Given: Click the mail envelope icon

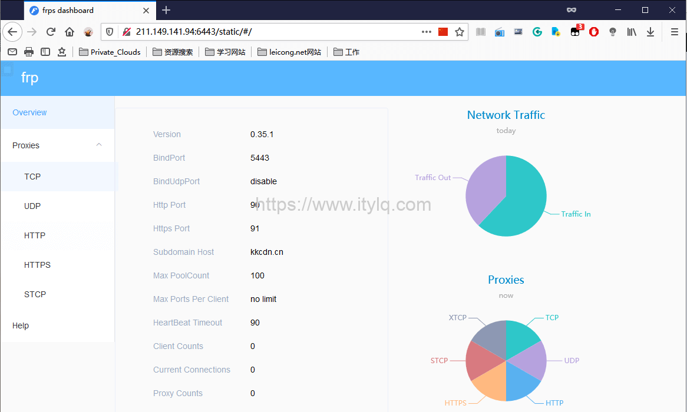Looking at the screenshot, I should pyautogui.click(x=12, y=52).
